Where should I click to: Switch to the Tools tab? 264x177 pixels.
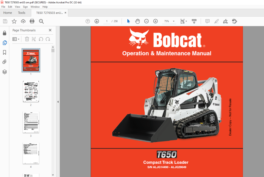pyautogui.click(x=22, y=13)
